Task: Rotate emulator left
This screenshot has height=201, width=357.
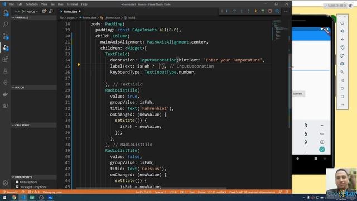Action: click(x=342, y=47)
